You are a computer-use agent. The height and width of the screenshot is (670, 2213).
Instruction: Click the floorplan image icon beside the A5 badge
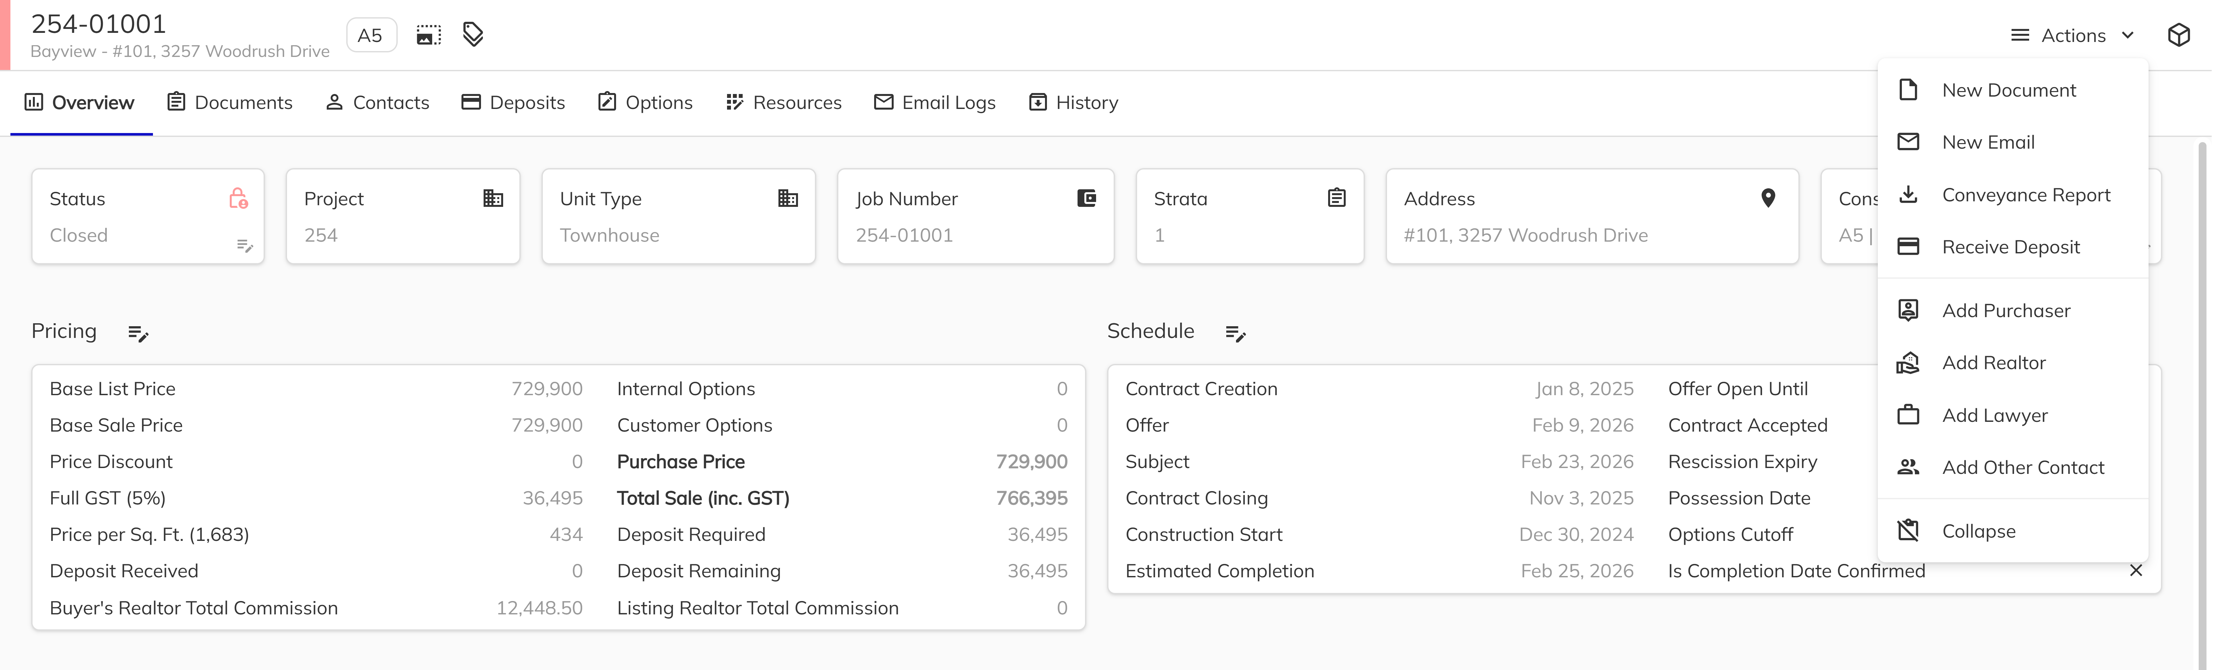[x=428, y=34]
